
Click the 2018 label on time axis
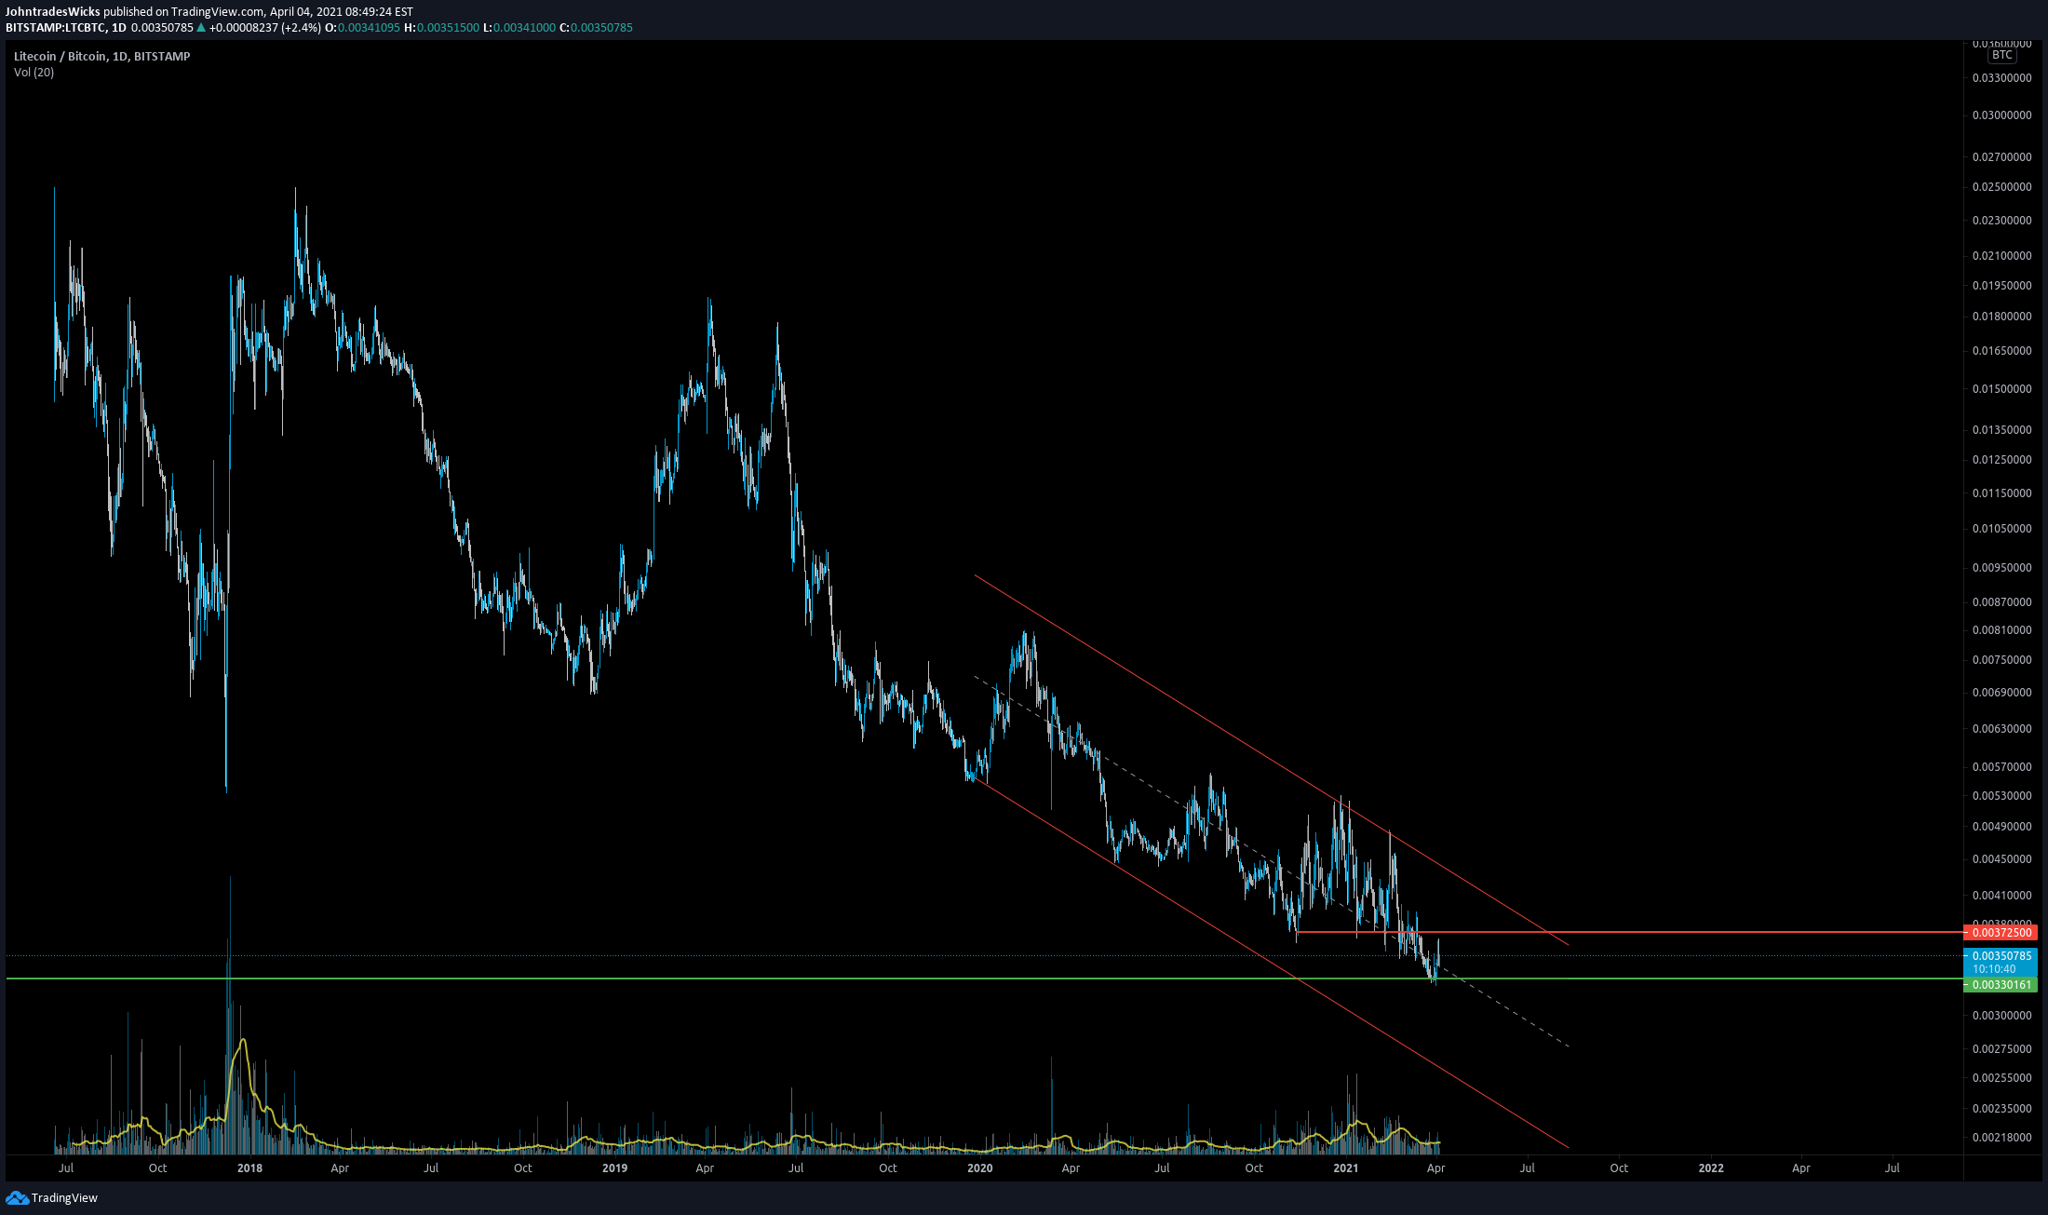coord(249,1168)
